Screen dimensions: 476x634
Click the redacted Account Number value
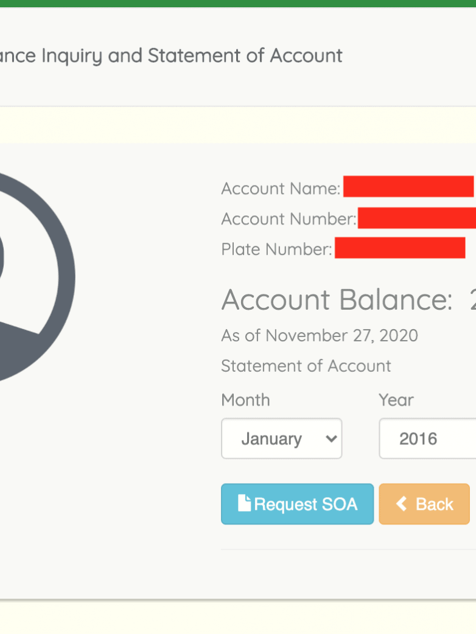coord(416,217)
